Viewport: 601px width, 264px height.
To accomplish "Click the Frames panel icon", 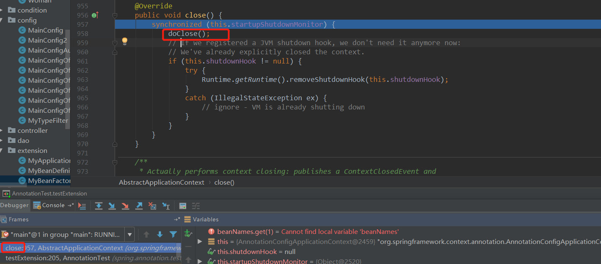I will point(4,219).
